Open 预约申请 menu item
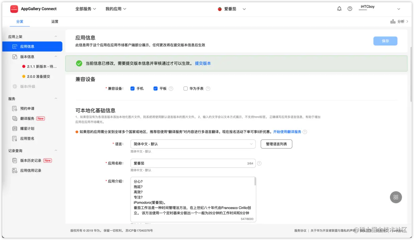The width and height of the screenshot is (414, 240). tap(27, 109)
